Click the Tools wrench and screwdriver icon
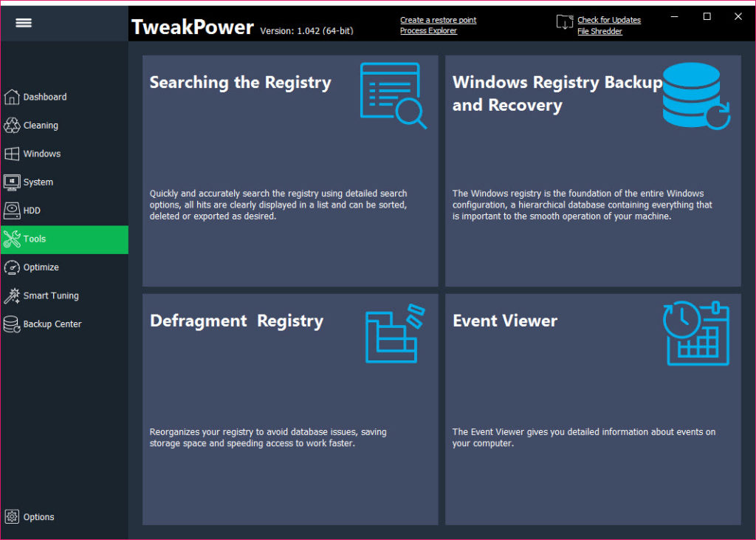 pyautogui.click(x=12, y=239)
